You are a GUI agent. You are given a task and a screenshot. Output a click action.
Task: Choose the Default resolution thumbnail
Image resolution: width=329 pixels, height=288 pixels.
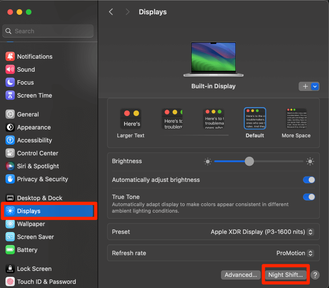pyautogui.click(x=255, y=118)
